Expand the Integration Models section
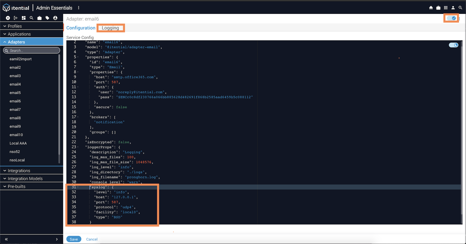This screenshot has width=466, height=244. tap(25, 178)
